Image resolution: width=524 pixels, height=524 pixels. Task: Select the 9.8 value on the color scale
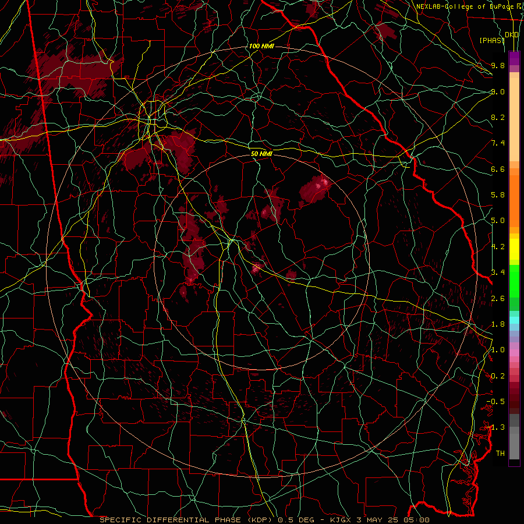click(498, 65)
